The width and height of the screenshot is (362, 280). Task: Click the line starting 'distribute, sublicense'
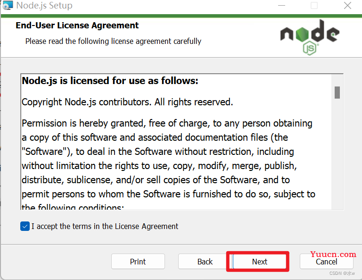click(x=156, y=180)
